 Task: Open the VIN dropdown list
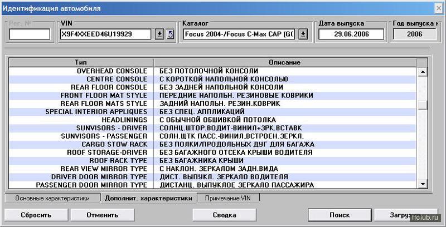pos(160,34)
